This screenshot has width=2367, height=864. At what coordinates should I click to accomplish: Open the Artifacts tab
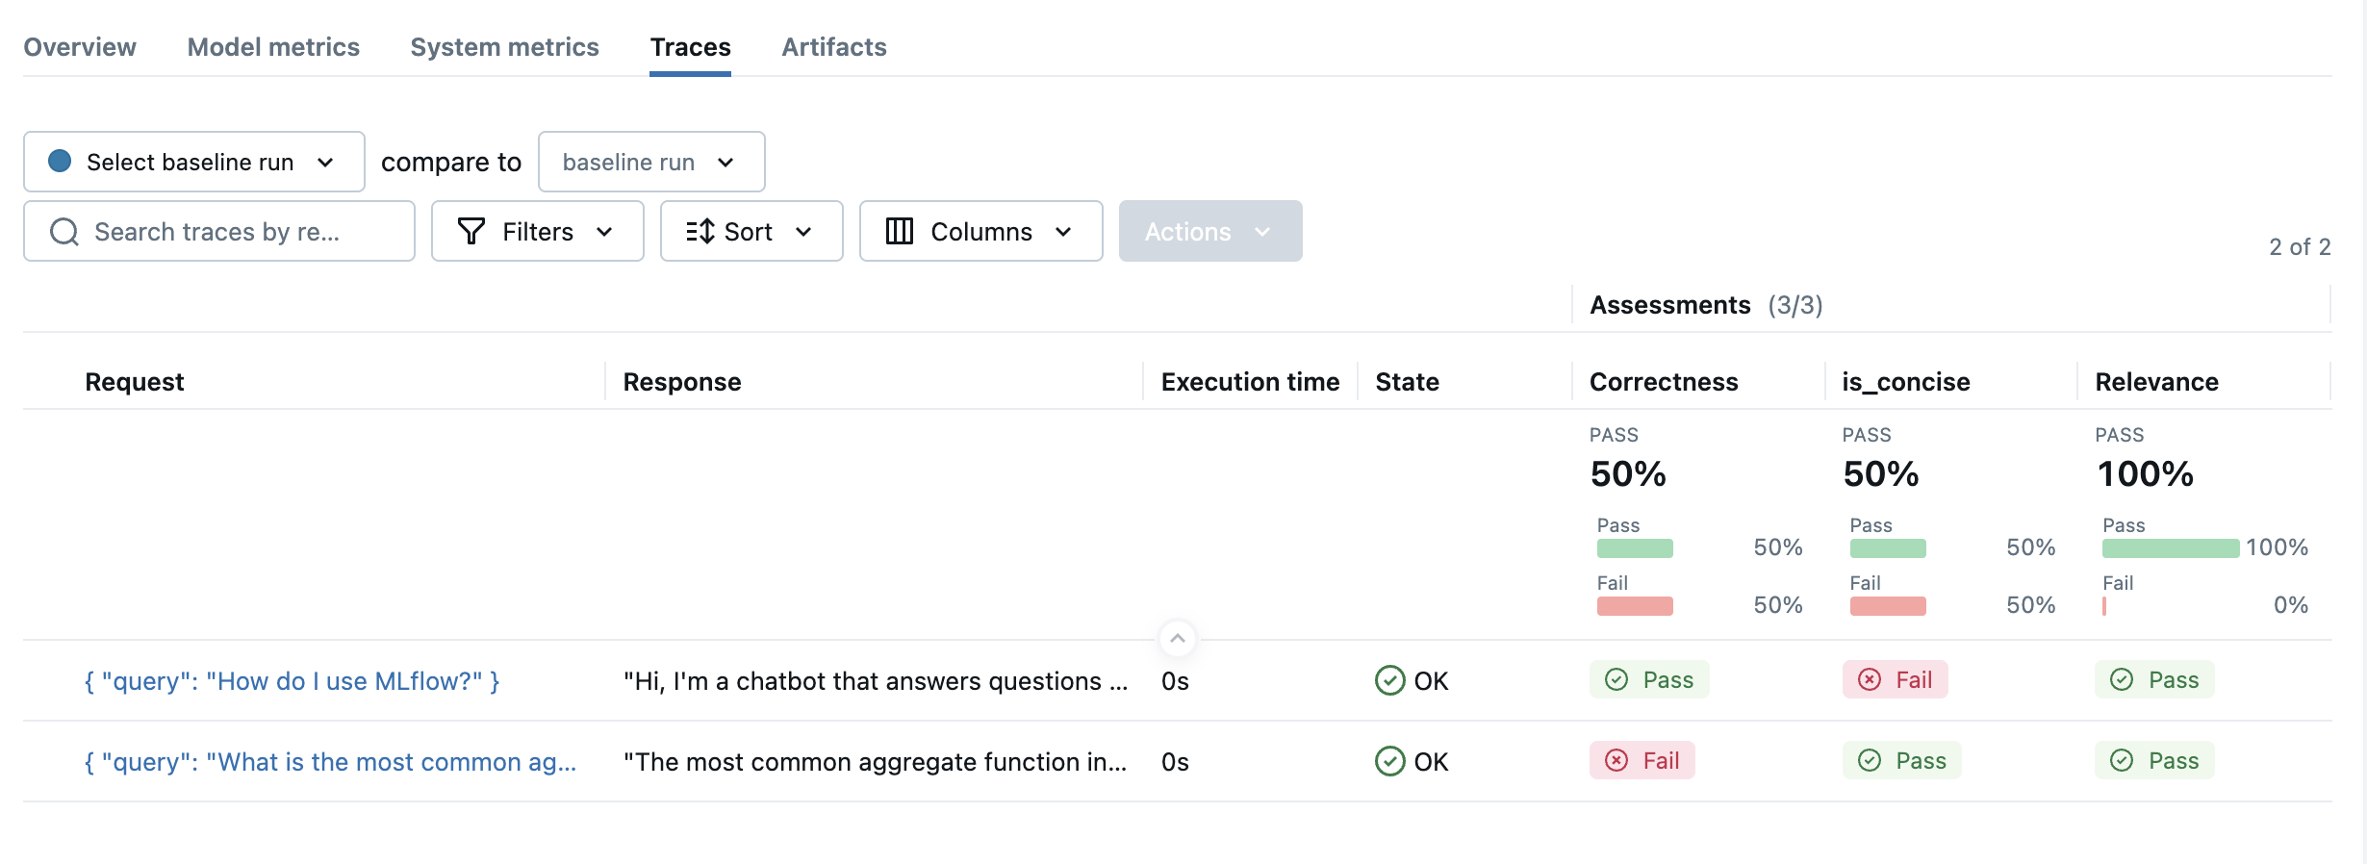(x=833, y=47)
